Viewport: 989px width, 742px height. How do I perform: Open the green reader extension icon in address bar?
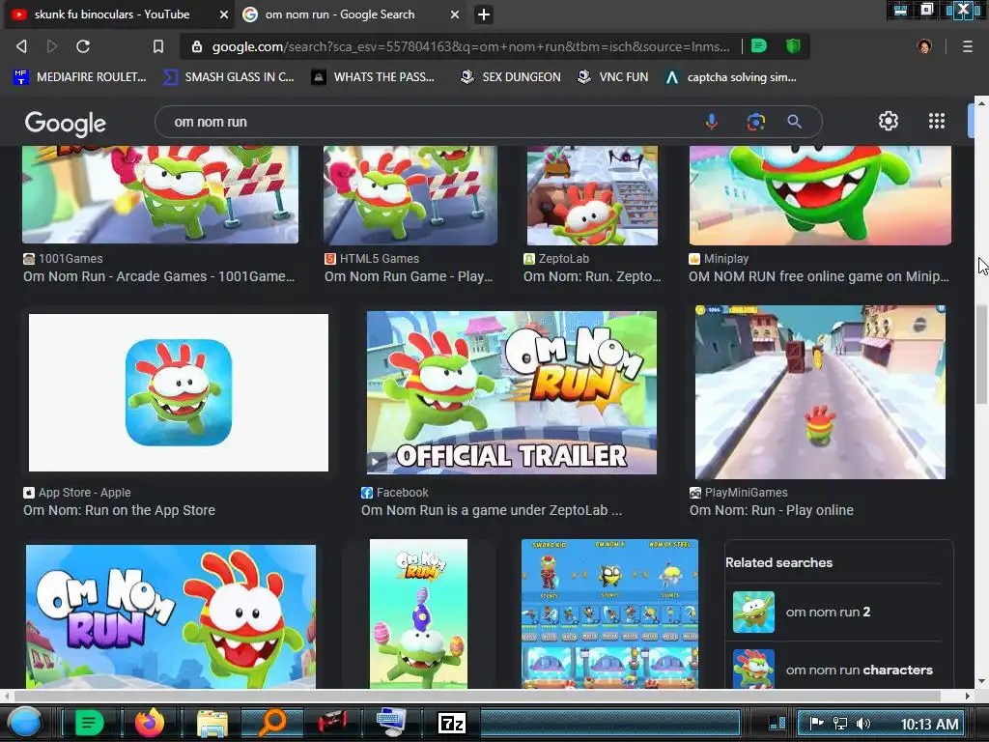pos(759,46)
